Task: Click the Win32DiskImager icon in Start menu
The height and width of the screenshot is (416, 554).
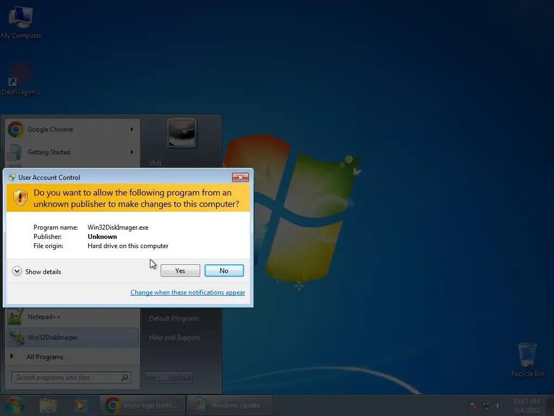Action: tap(16, 337)
